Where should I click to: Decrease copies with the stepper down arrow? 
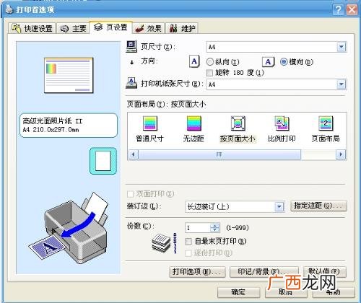pyautogui.click(x=215, y=230)
